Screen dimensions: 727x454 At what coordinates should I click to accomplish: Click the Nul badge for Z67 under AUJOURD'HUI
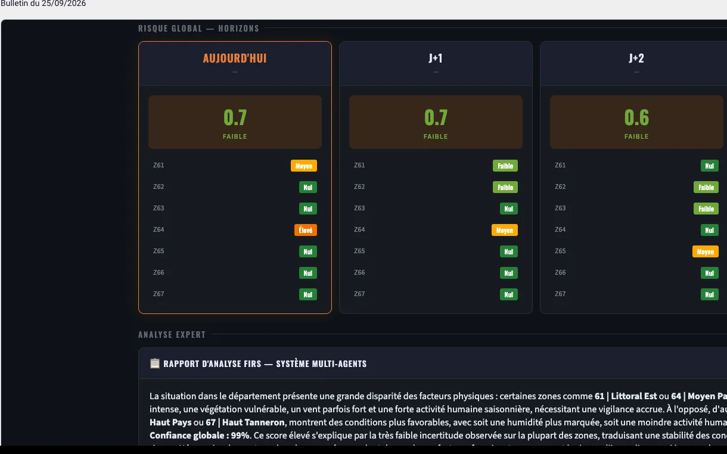point(308,294)
